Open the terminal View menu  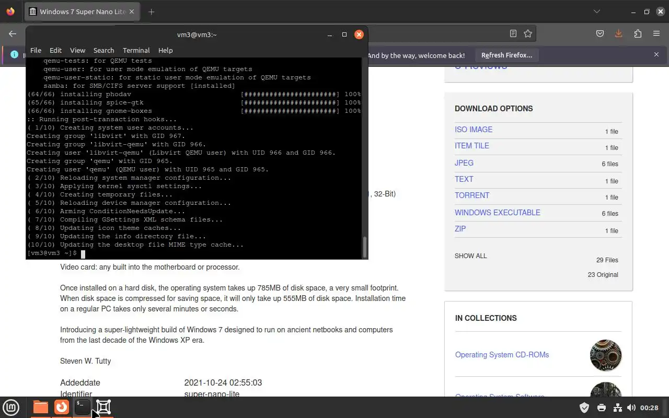[x=77, y=50]
